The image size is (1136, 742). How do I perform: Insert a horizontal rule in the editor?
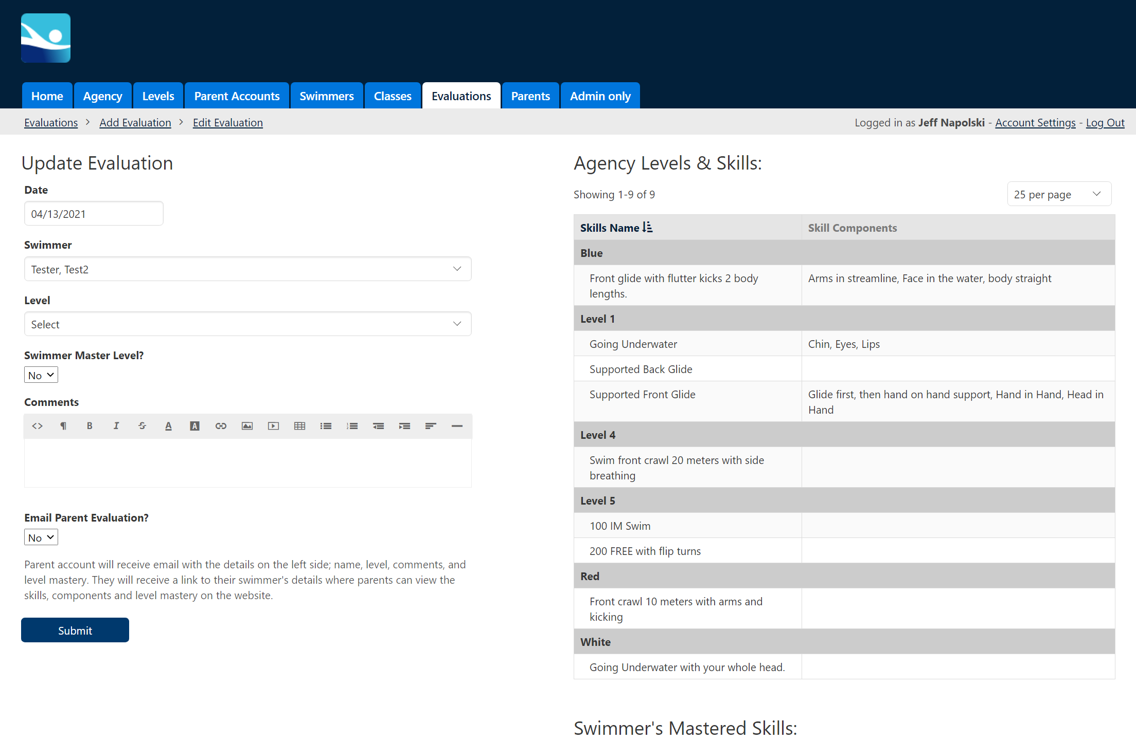click(457, 426)
